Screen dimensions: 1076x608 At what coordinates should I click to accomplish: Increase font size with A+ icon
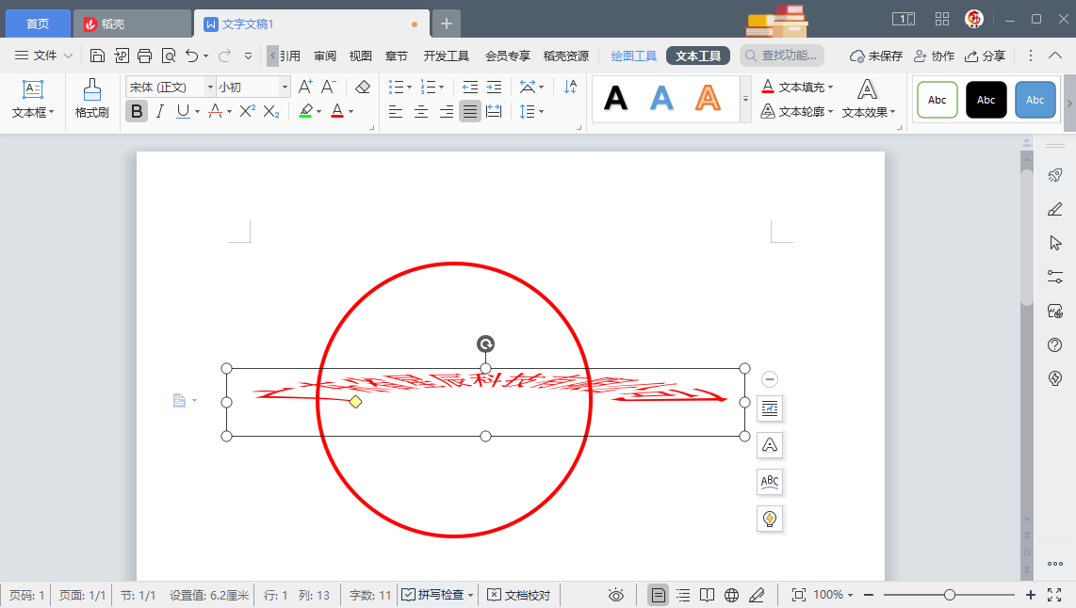305,87
